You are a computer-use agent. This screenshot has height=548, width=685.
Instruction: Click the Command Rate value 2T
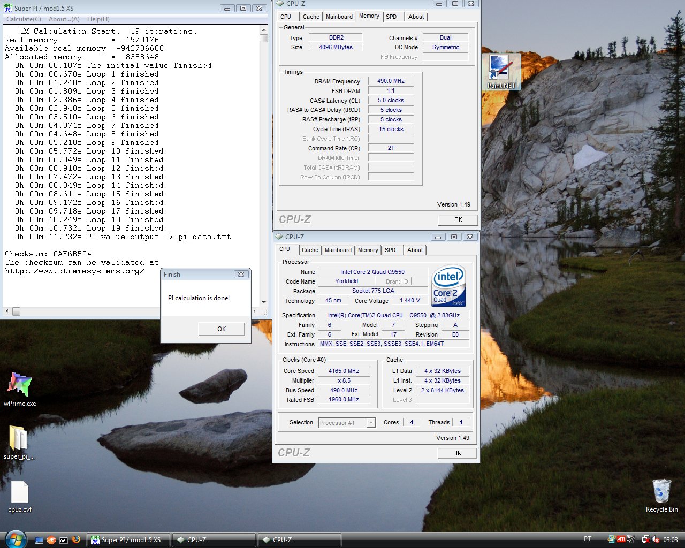coord(391,148)
